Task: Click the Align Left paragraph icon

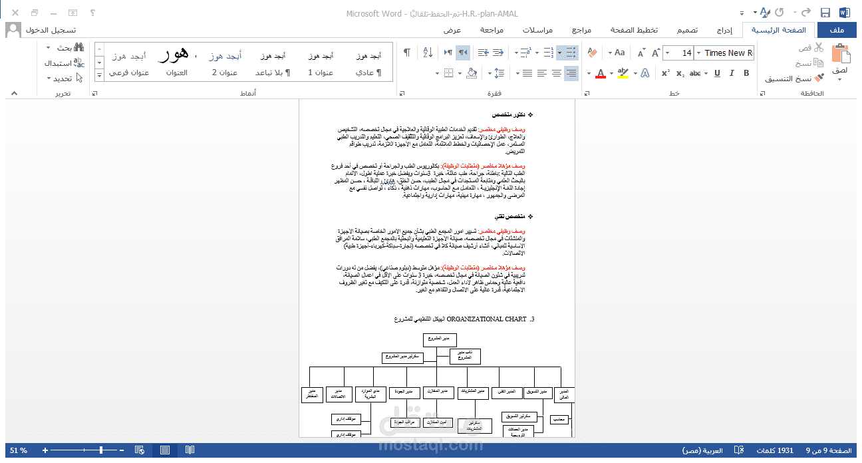Action: pos(542,73)
